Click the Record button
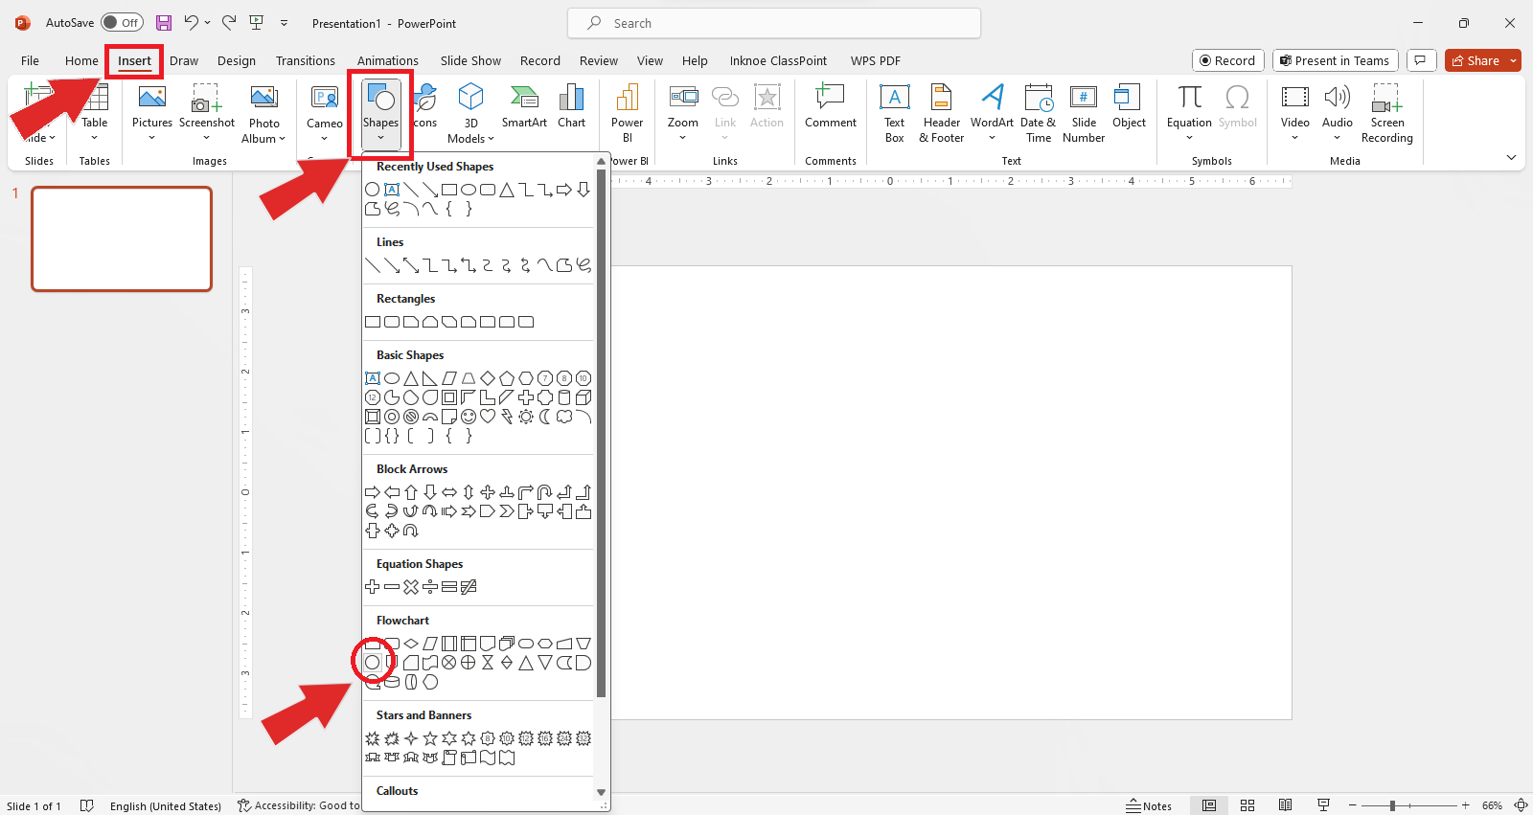Screen dimensions: 1533x815 1228,60
